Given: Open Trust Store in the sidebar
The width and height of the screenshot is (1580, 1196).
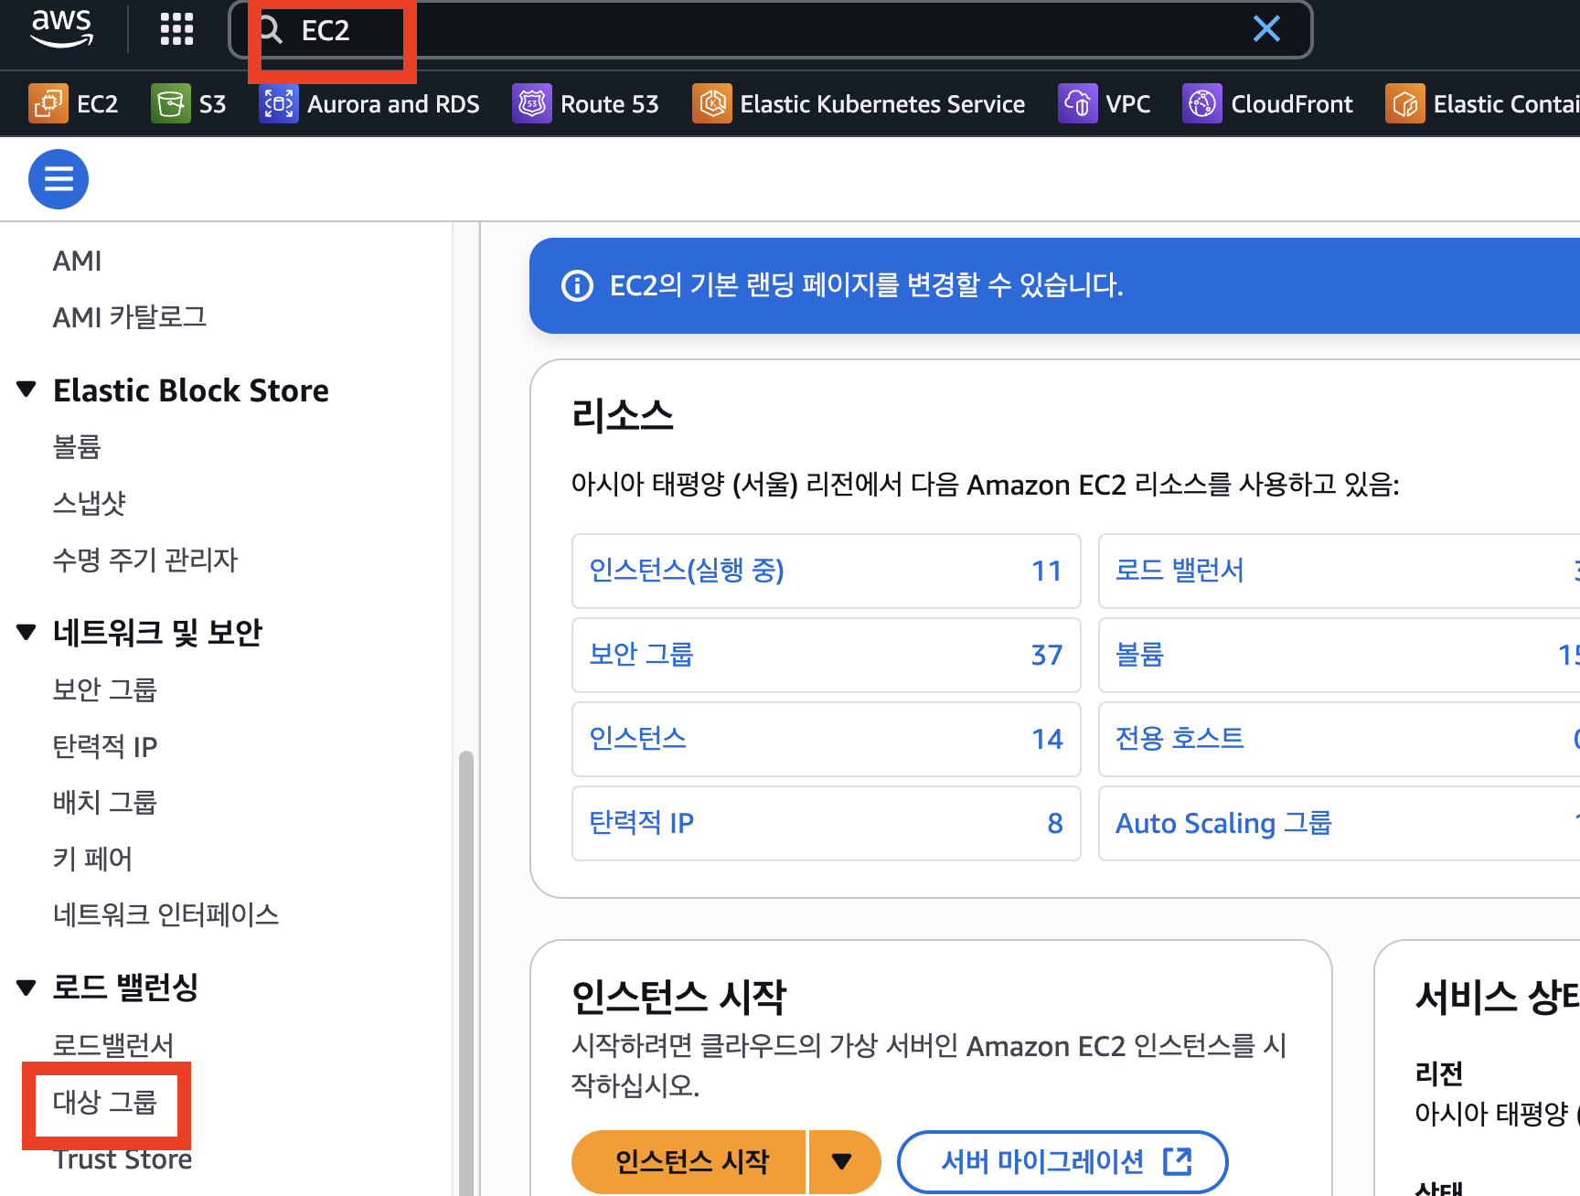Looking at the screenshot, I should [123, 1159].
